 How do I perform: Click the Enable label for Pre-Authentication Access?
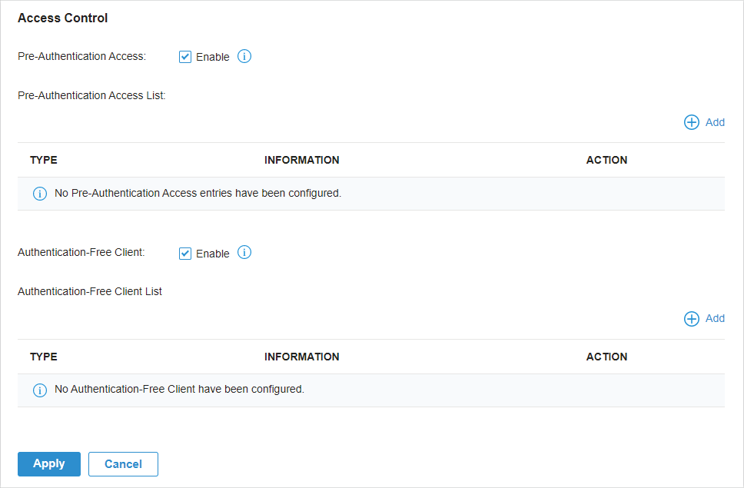point(213,57)
